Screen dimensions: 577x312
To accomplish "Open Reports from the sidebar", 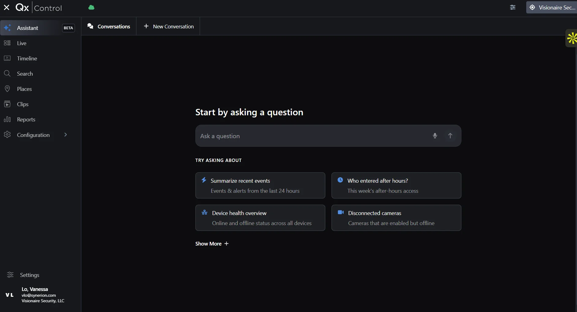I will pyautogui.click(x=26, y=119).
